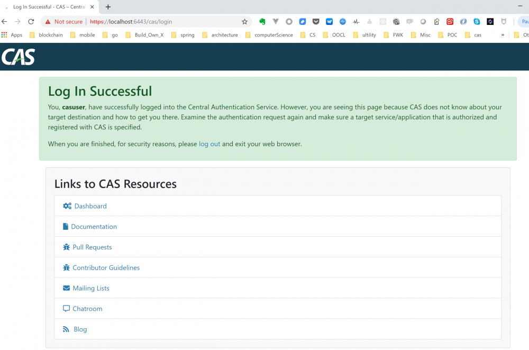
Task: Open the cas bookmarks folder
Action: click(x=473, y=35)
